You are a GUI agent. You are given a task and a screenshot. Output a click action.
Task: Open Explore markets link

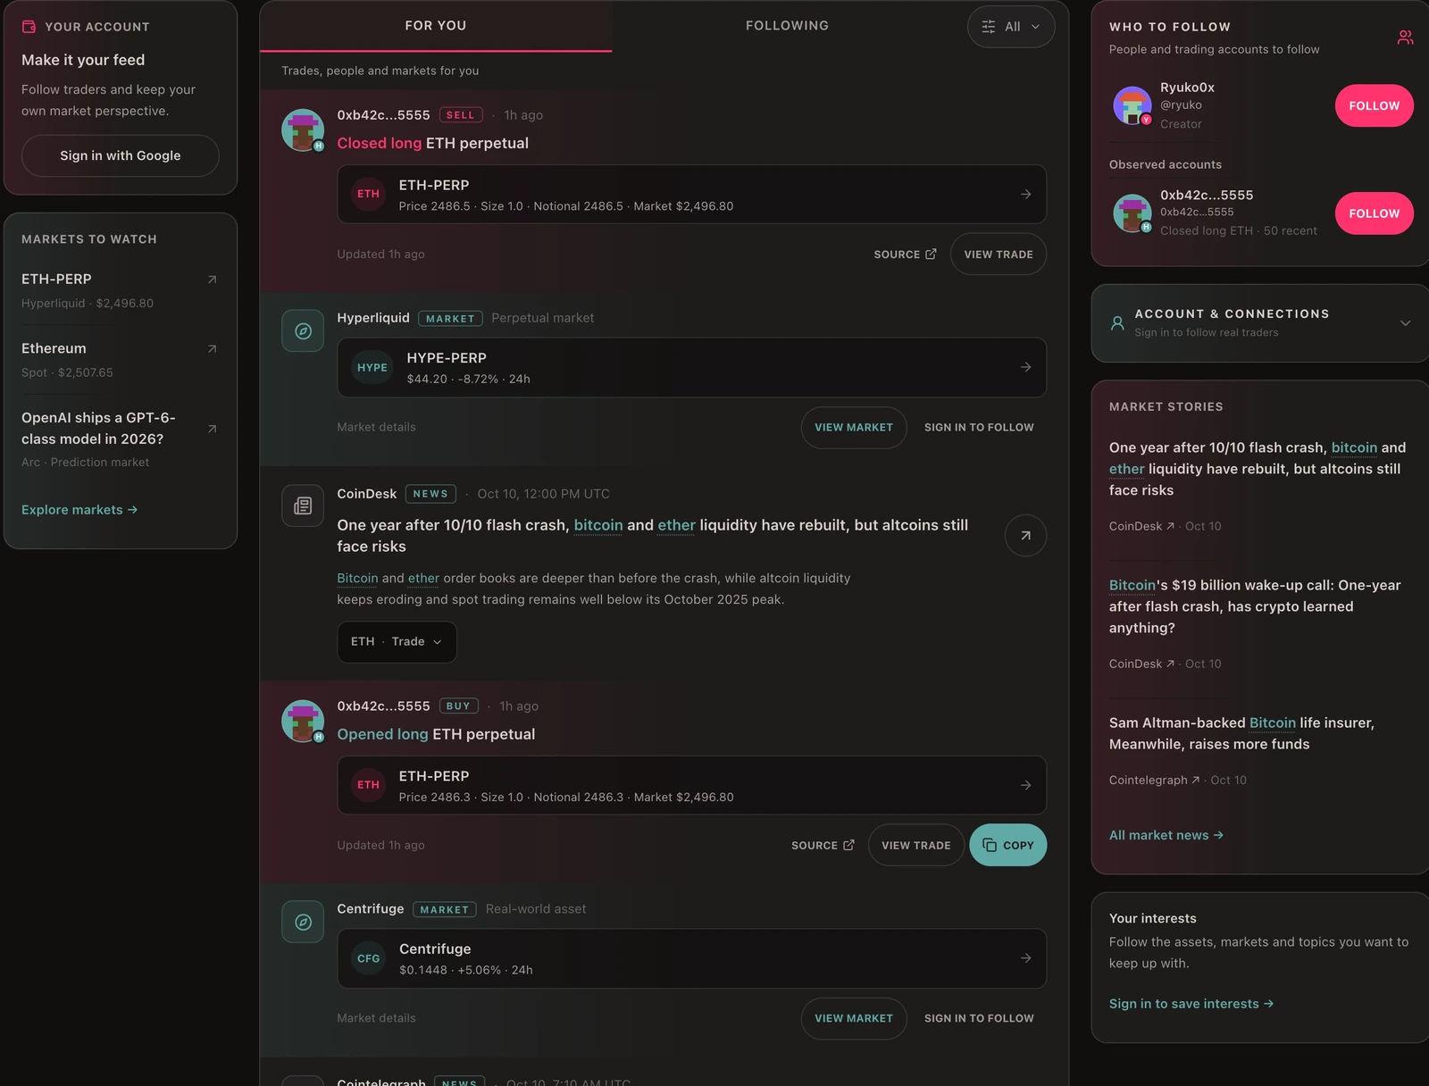[x=79, y=510]
